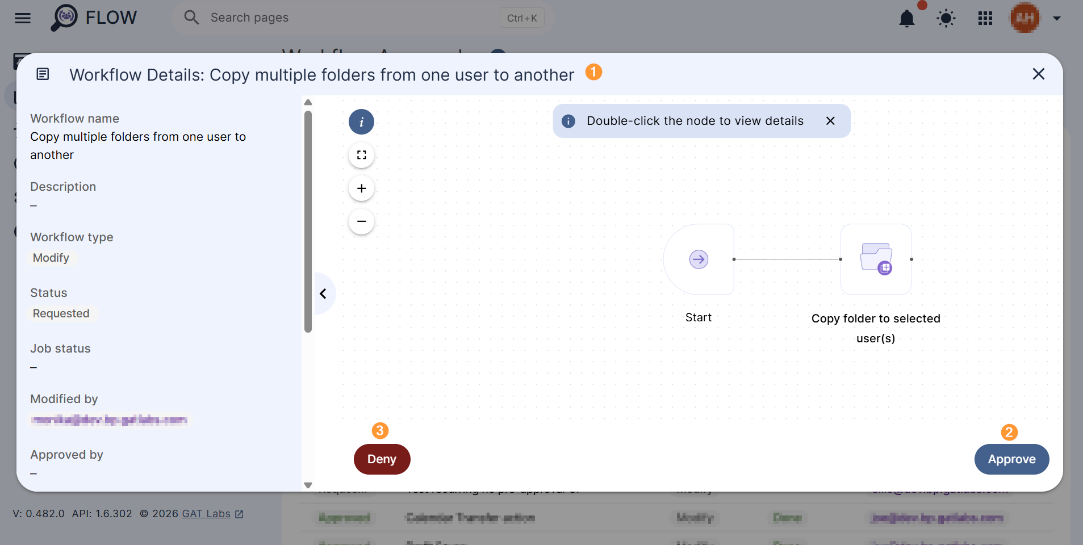The width and height of the screenshot is (1083, 545).
Task: Open the notifications bell
Action: [x=907, y=19]
